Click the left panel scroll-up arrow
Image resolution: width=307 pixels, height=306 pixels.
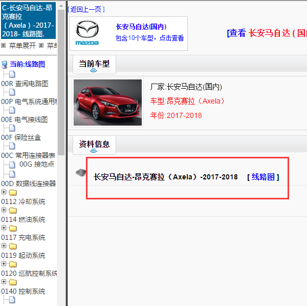pyautogui.click(x=61, y=6)
